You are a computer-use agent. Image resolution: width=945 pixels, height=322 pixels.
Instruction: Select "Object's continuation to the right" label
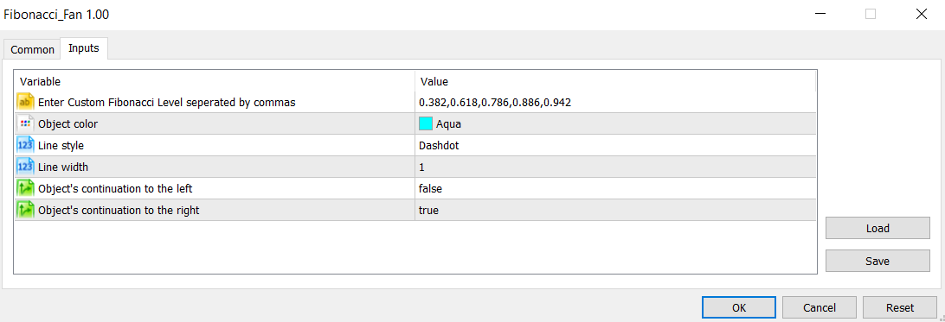click(x=118, y=211)
